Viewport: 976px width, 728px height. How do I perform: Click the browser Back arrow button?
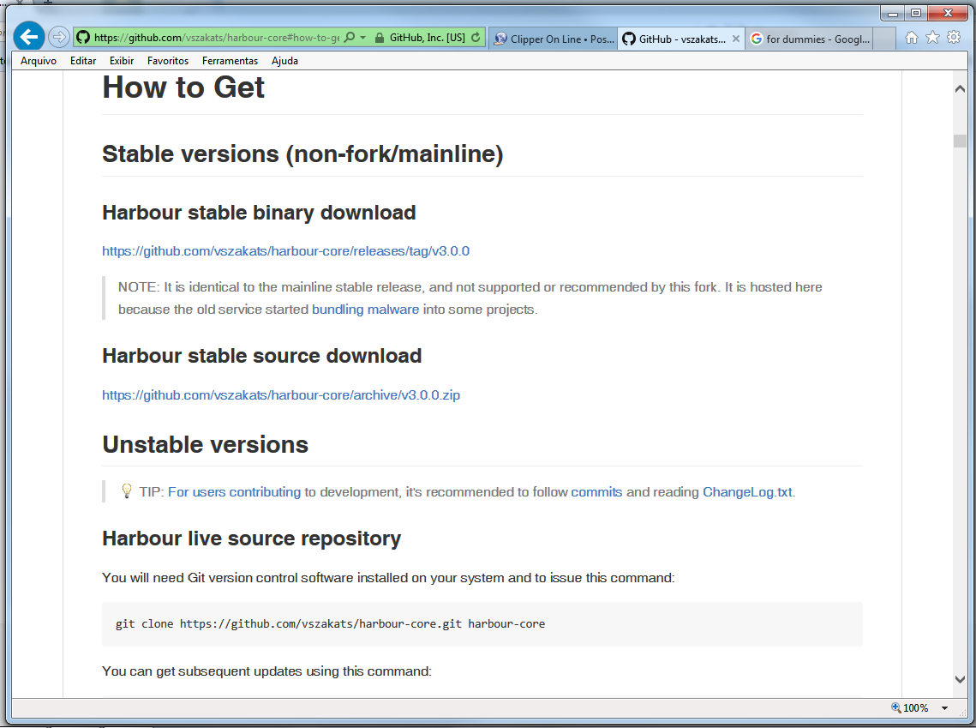(29, 37)
